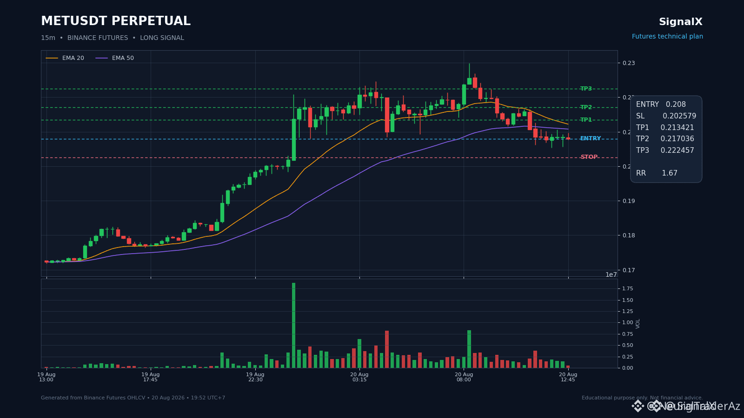The height and width of the screenshot is (418, 744).
Task: Click the 0.25 volume axis label
Action: [628, 357]
